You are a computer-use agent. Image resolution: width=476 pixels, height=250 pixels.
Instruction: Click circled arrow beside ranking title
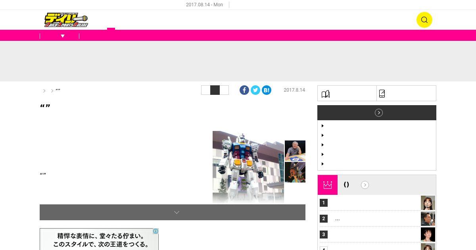[365, 185]
